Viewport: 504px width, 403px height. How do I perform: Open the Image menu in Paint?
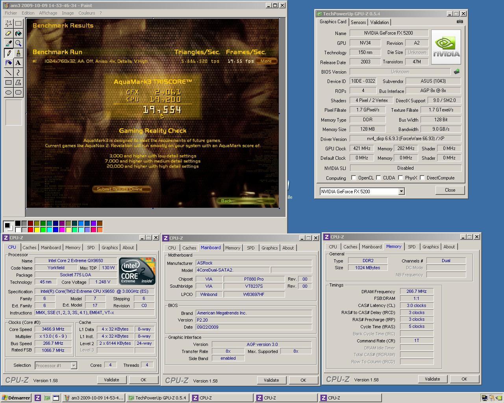pyautogui.click(x=68, y=13)
